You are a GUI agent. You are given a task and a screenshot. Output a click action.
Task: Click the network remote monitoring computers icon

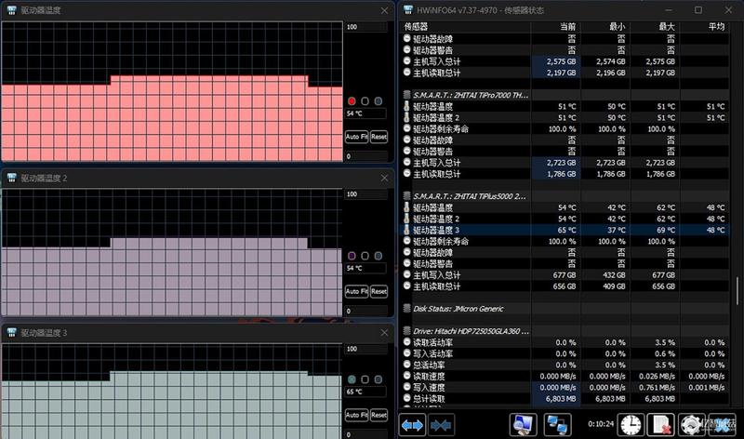coord(557,425)
